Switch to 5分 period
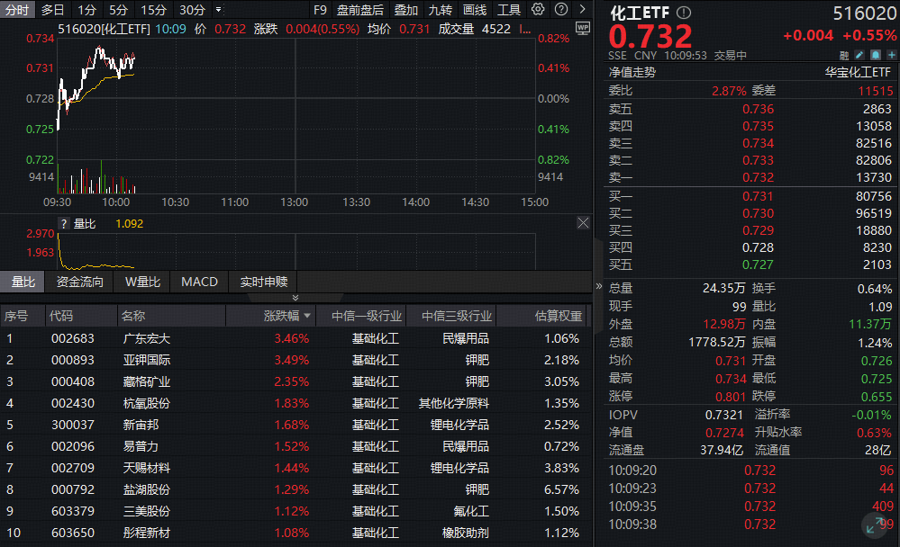The width and height of the screenshot is (900, 547). pos(118,10)
